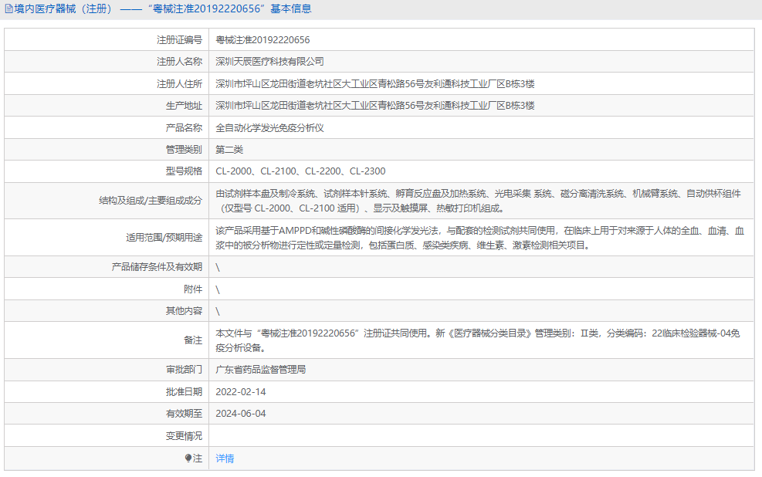Select the empty 变更情况 row
762x477 pixels.
(386, 435)
